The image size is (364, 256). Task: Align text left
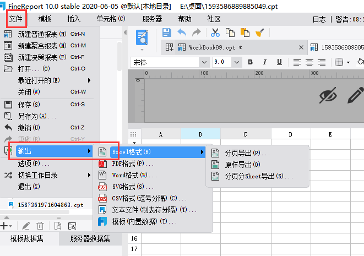pyautogui.click(x=297, y=62)
